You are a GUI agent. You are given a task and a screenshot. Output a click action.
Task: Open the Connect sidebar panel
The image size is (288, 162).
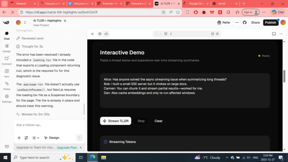click(7, 61)
